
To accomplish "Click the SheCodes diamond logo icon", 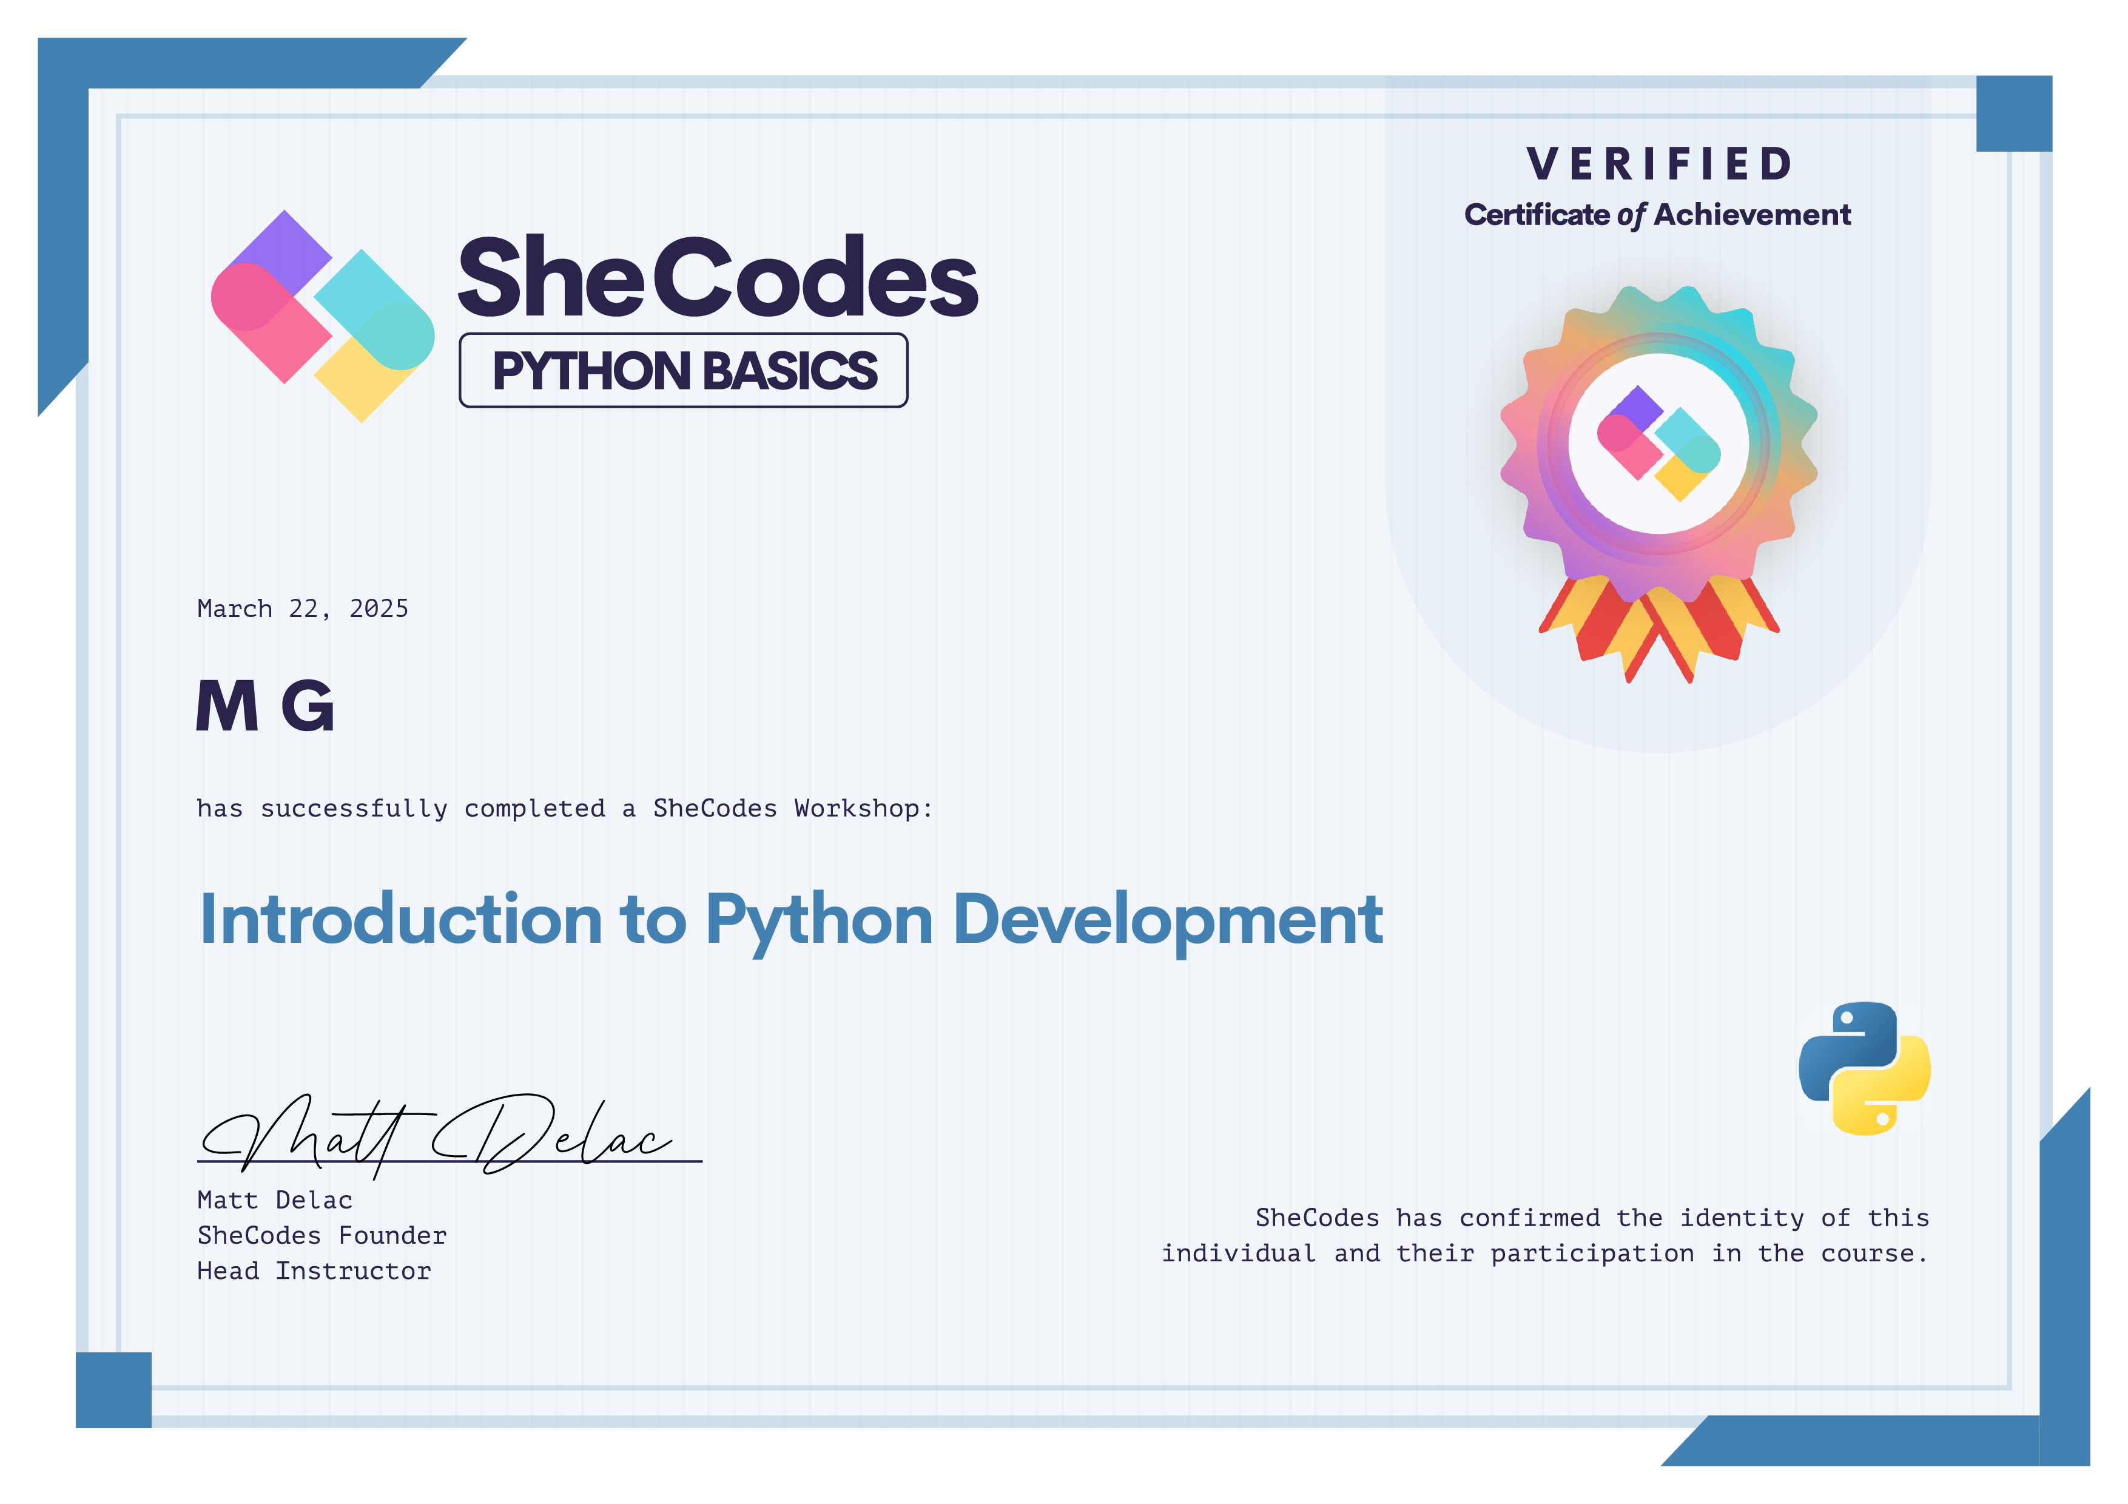I will [x=323, y=316].
